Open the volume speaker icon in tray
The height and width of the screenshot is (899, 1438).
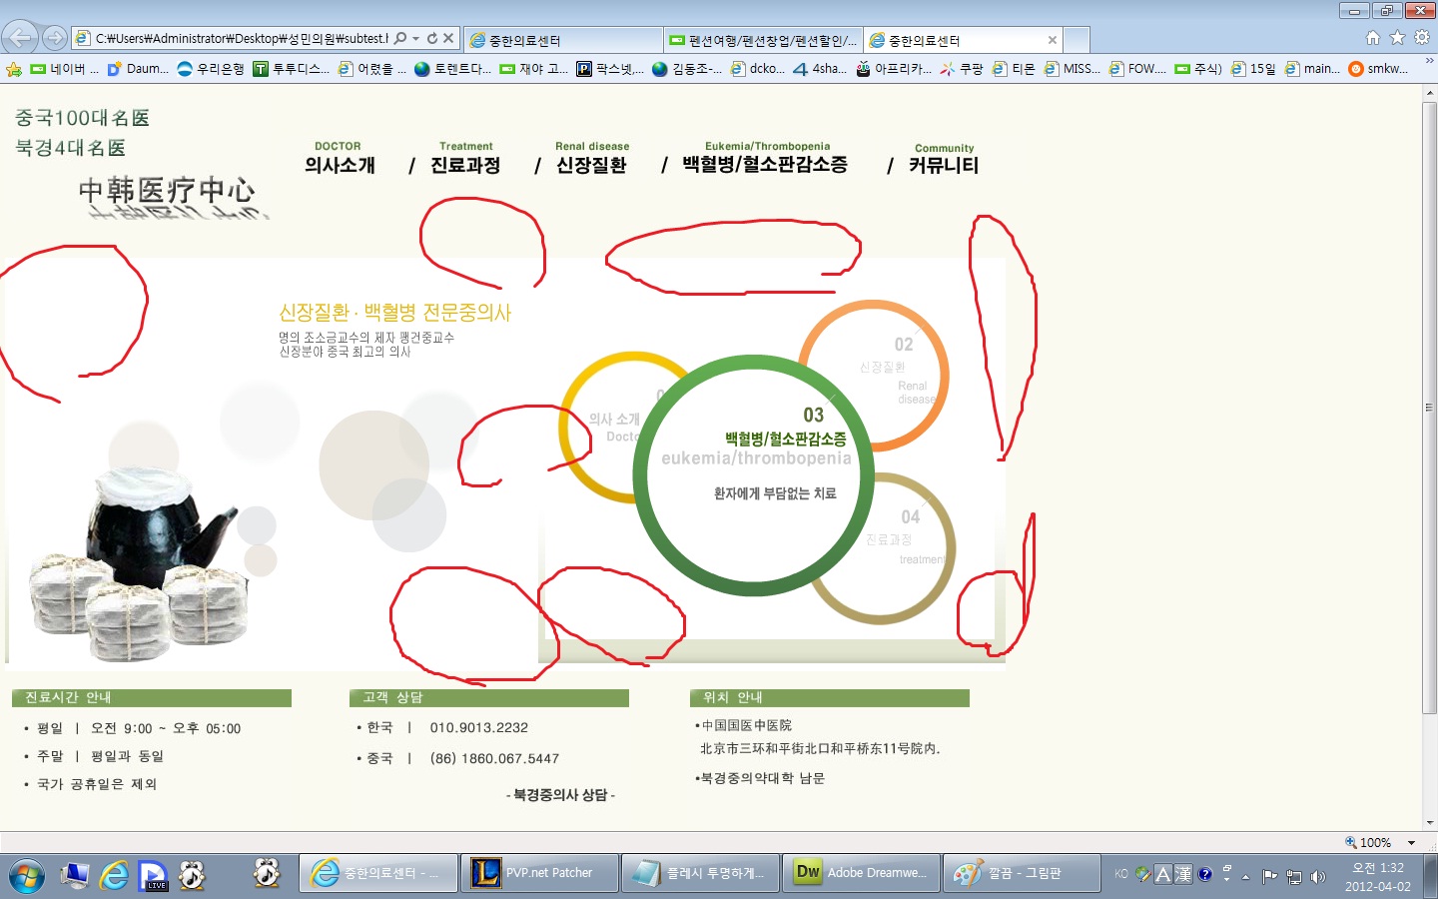tap(1318, 876)
